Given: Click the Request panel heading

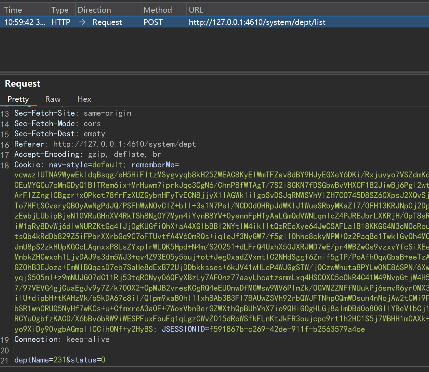Looking at the screenshot, I should [x=23, y=83].
